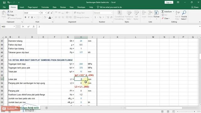This screenshot has height=113, width=201.
Task: Click the Insert Function fx icon
Action: pos(34,26)
